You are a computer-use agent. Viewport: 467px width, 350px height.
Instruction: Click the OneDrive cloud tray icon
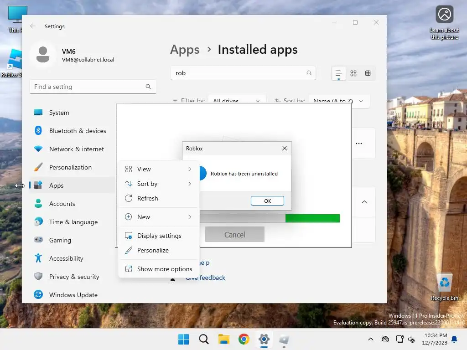pos(385,339)
